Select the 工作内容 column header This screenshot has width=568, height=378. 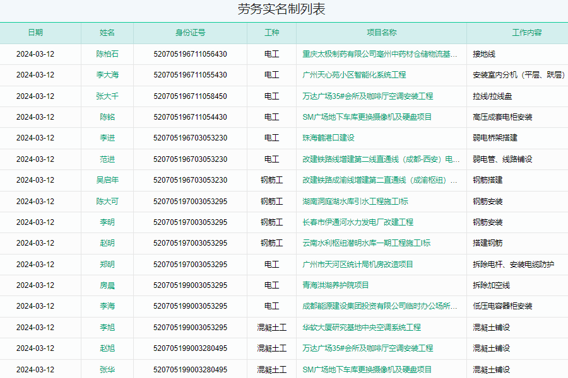(521, 33)
